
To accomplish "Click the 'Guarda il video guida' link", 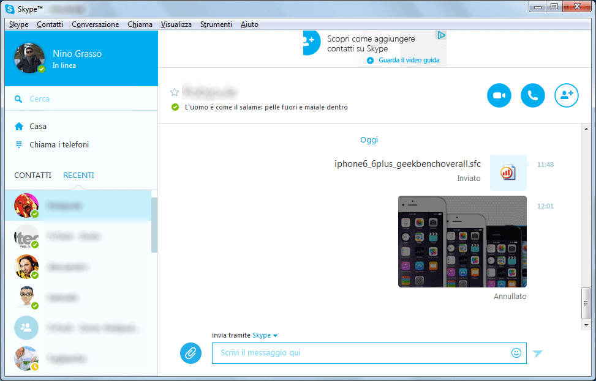I will [x=409, y=61].
